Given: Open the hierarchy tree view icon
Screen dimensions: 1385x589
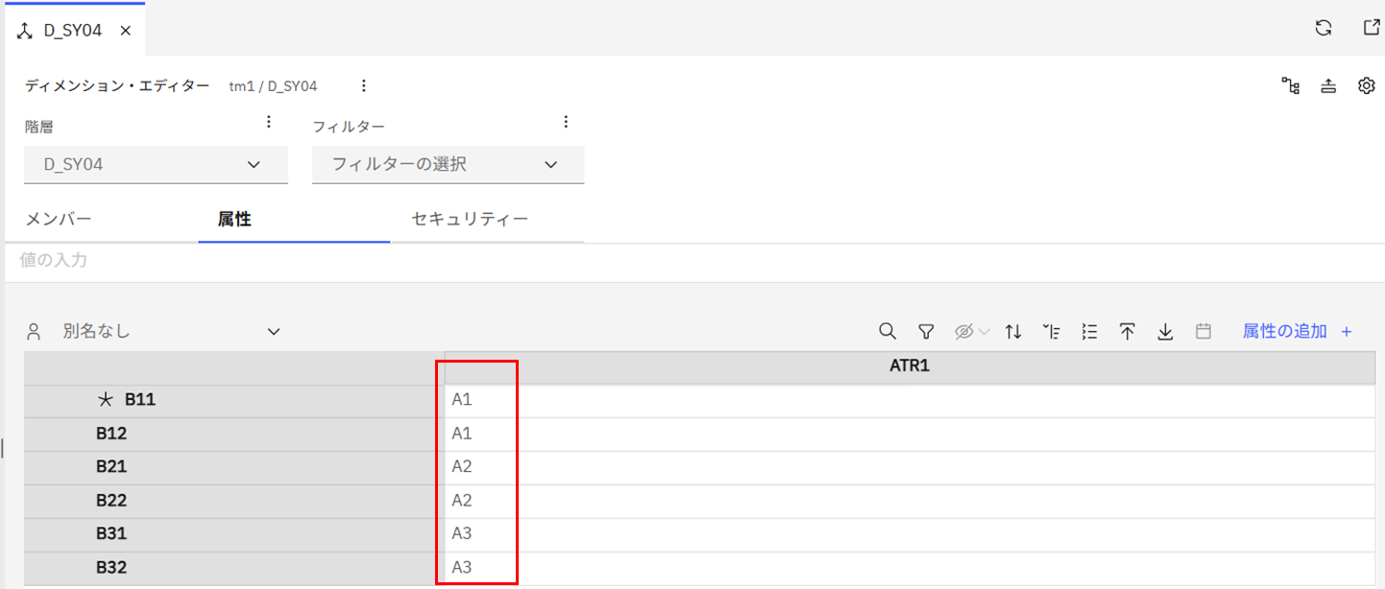Looking at the screenshot, I should tap(1291, 86).
